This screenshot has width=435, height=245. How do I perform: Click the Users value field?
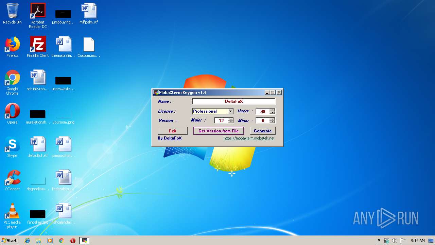pyautogui.click(x=263, y=111)
